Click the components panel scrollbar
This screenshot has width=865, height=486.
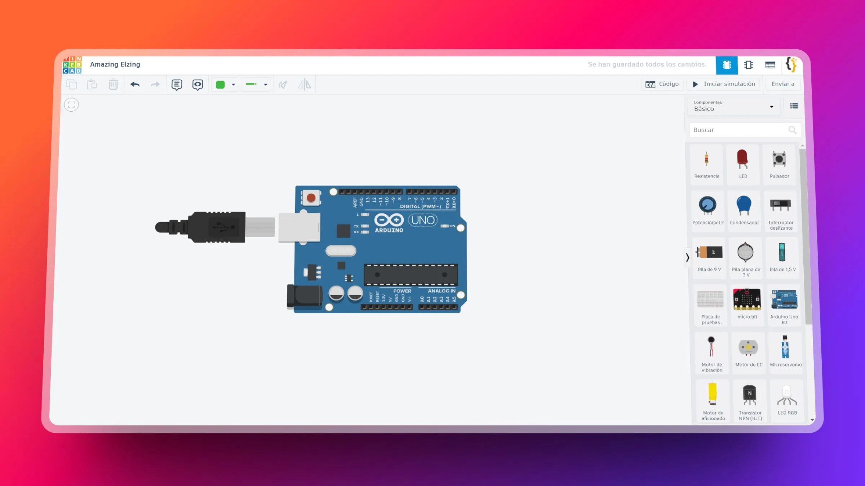pyautogui.click(x=806, y=236)
